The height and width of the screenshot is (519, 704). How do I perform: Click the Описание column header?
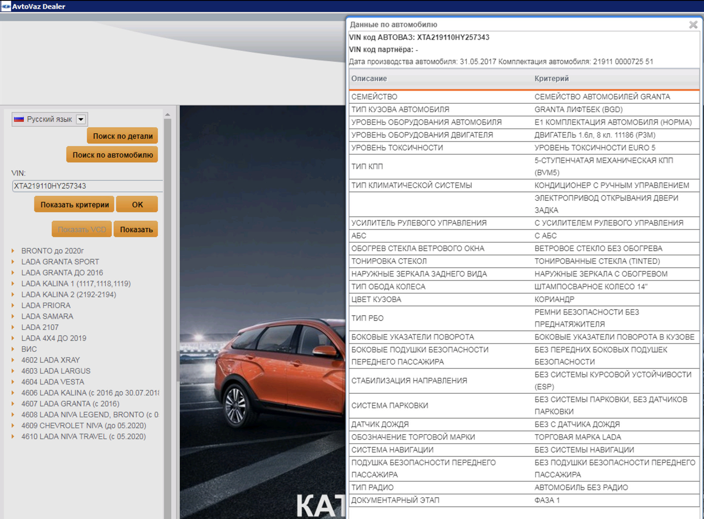tap(369, 78)
